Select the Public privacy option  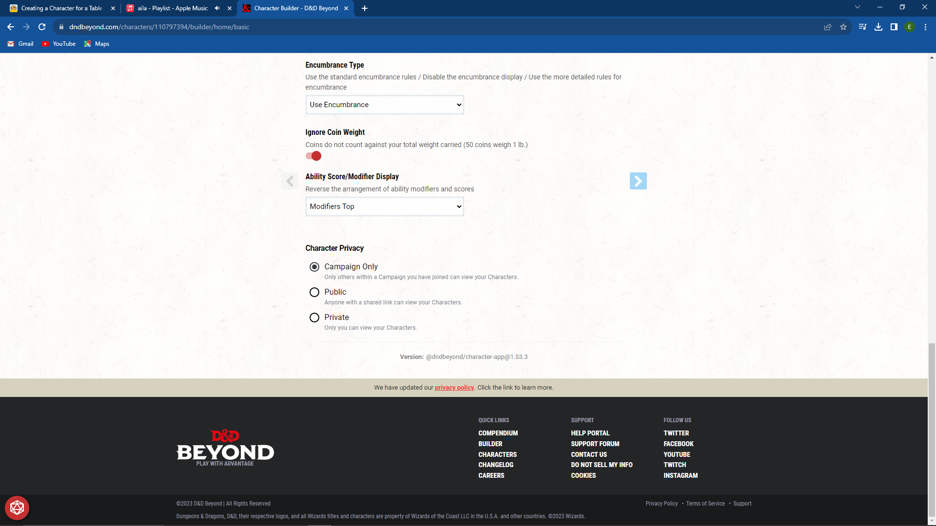tap(314, 292)
